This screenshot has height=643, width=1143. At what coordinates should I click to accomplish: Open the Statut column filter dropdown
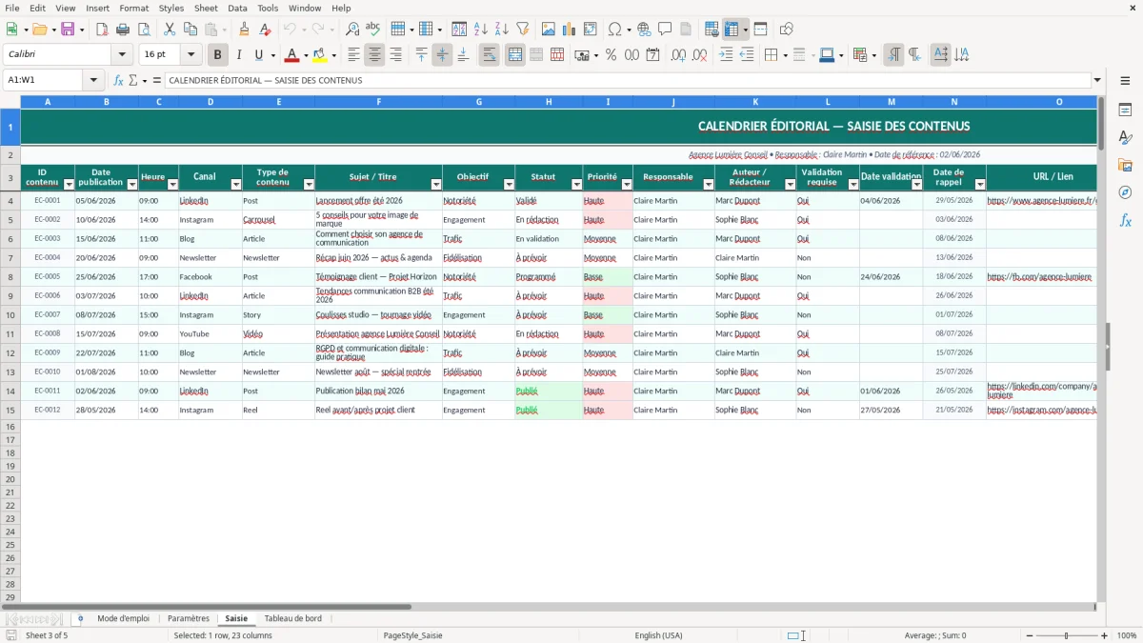click(x=575, y=184)
